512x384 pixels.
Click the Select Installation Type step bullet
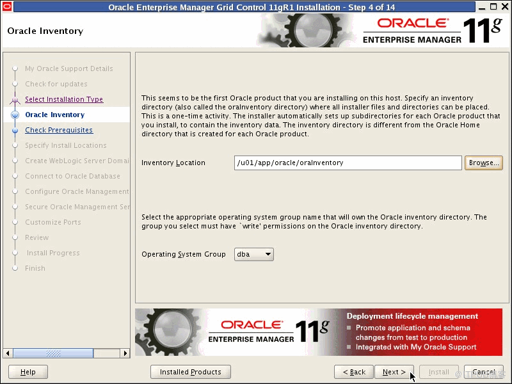click(15, 100)
